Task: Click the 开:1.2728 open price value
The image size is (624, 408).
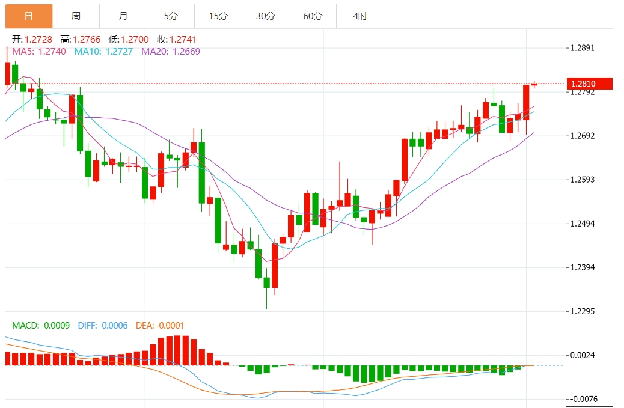Action: coord(32,40)
